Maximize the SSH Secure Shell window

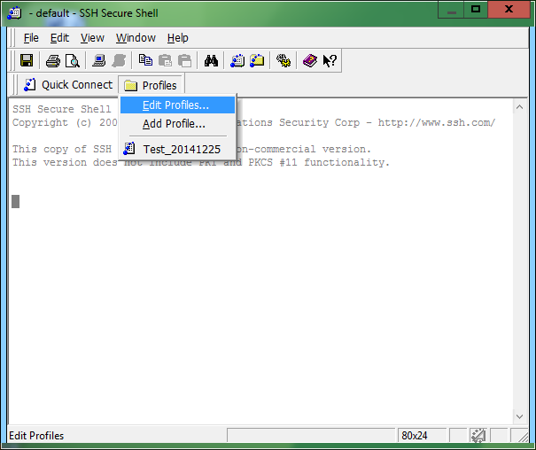[x=476, y=10]
